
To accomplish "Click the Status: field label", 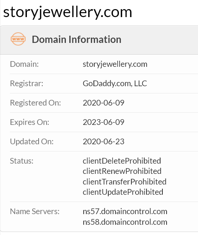I will coord(22,161).
